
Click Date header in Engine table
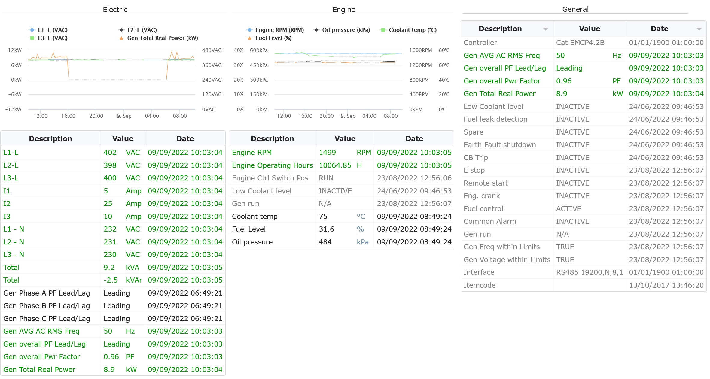pos(414,139)
